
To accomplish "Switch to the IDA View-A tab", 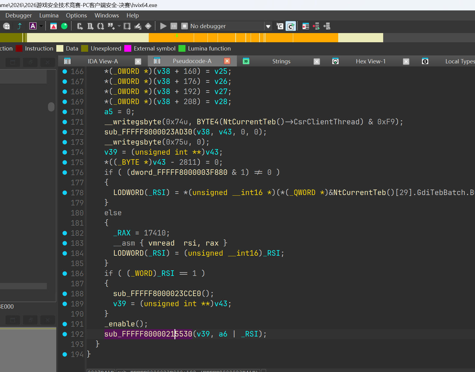I will pos(103,61).
